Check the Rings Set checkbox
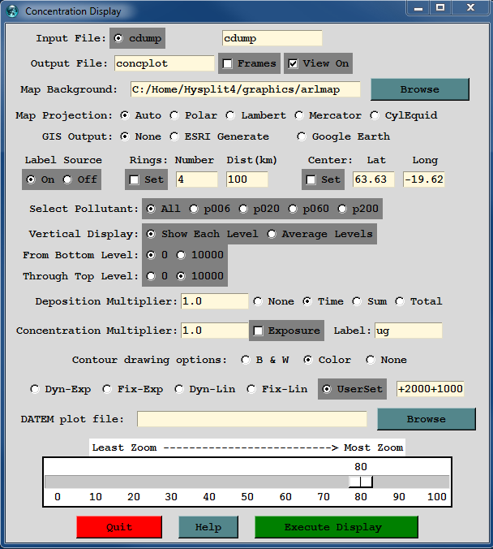Viewport: 493px width, 549px height. [135, 179]
